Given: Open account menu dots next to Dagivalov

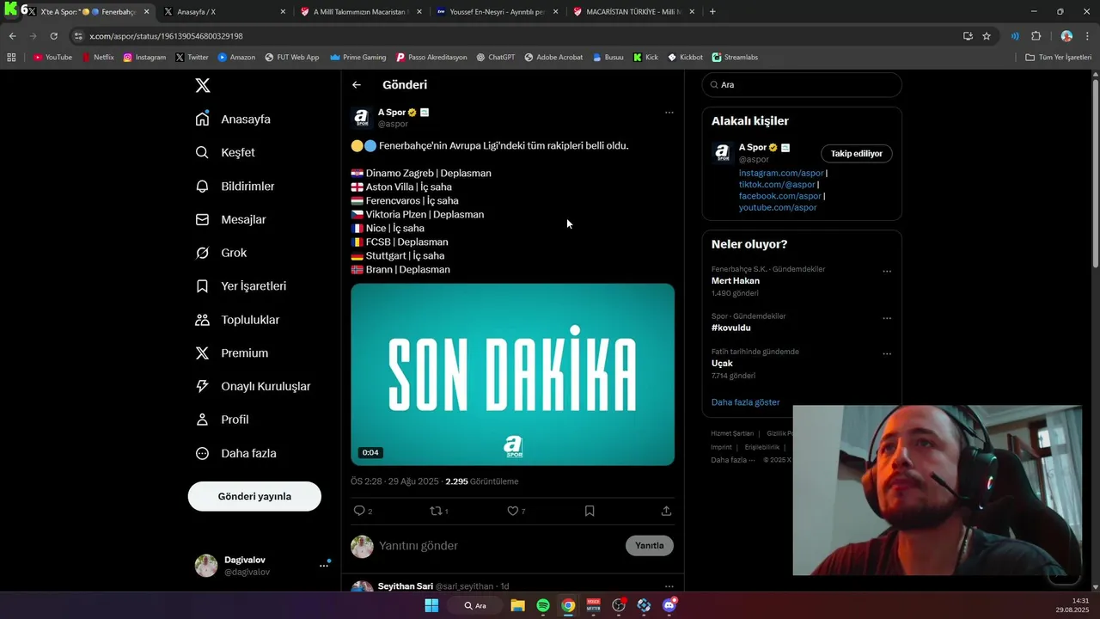Looking at the screenshot, I should point(324,565).
